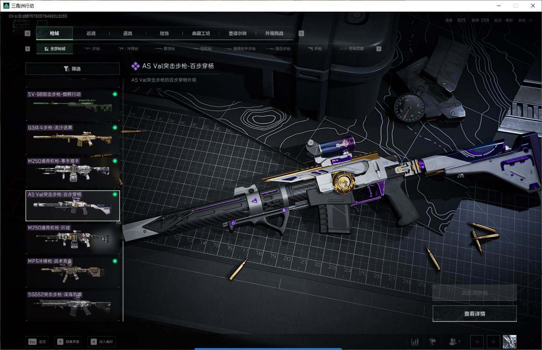The width and height of the screenshot is (542, 350).
Task: Click the R 加入偏好 button
Action: (101, 342)
